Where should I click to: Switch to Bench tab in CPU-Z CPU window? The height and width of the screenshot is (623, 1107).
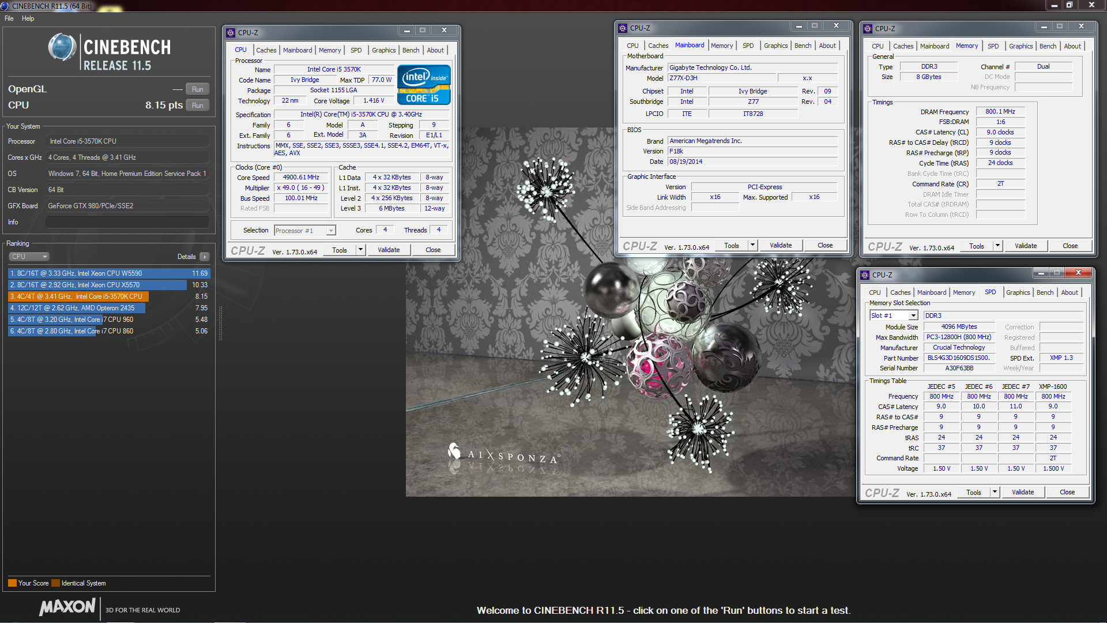pos(411,50)
